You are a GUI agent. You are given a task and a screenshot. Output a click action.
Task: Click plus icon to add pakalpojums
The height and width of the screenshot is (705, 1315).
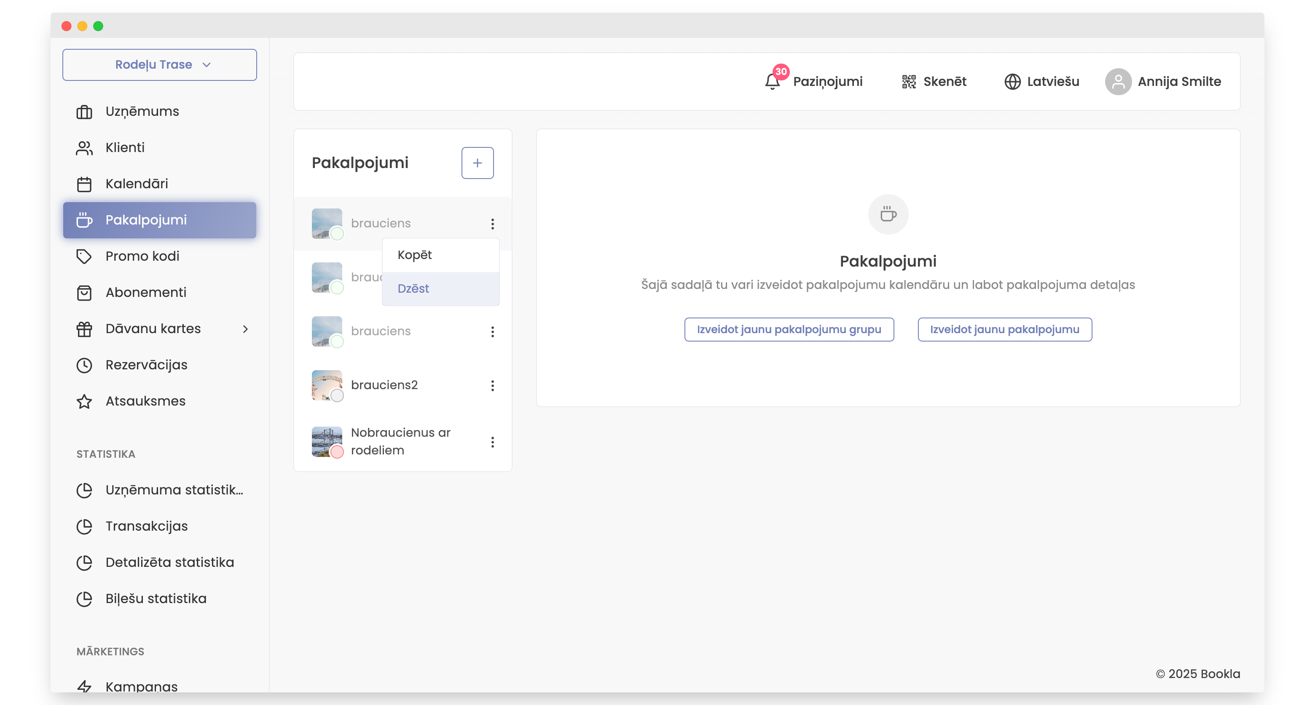click(x=477, y=163)
